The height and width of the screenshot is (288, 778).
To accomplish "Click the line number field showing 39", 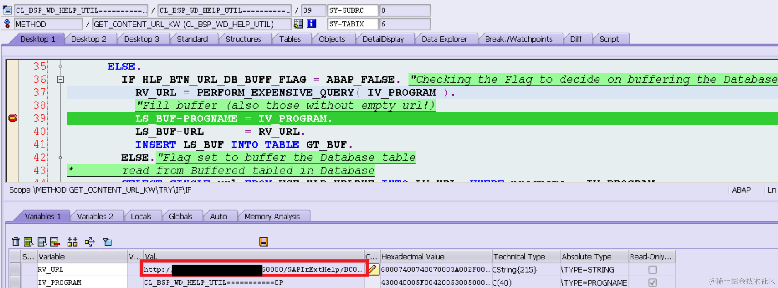I will click(314, 10).
